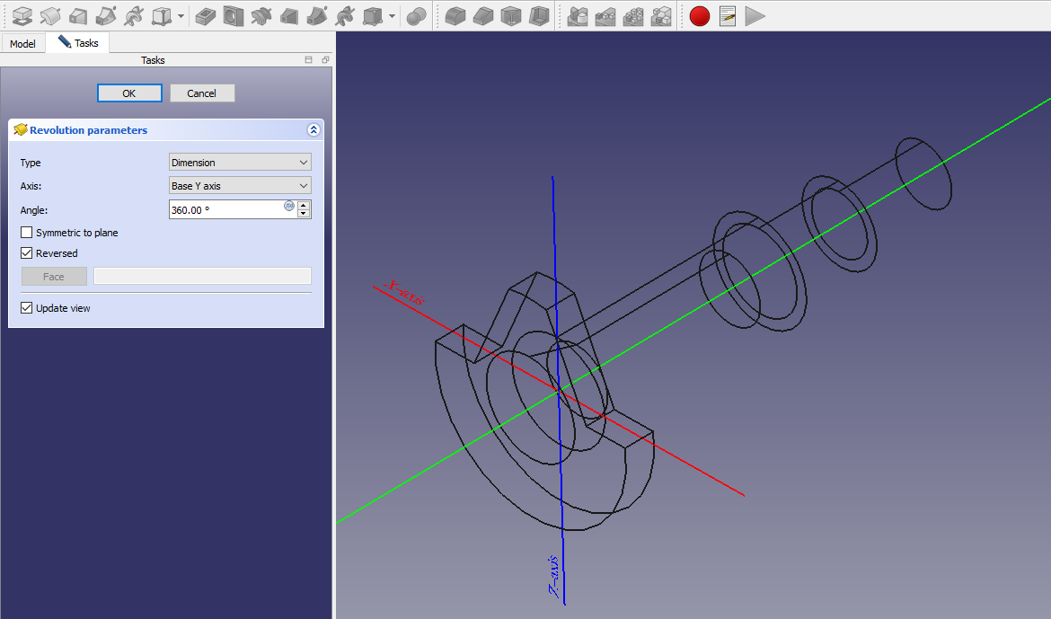This screenshot has height=619, width=1051.
Task: Click the Boolean operation icon
Action: click(416, 16)
